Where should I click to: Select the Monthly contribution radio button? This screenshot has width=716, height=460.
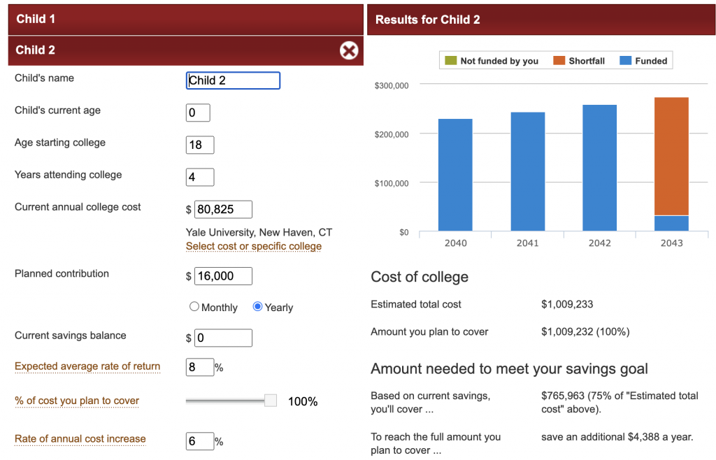tap(194, 307)
